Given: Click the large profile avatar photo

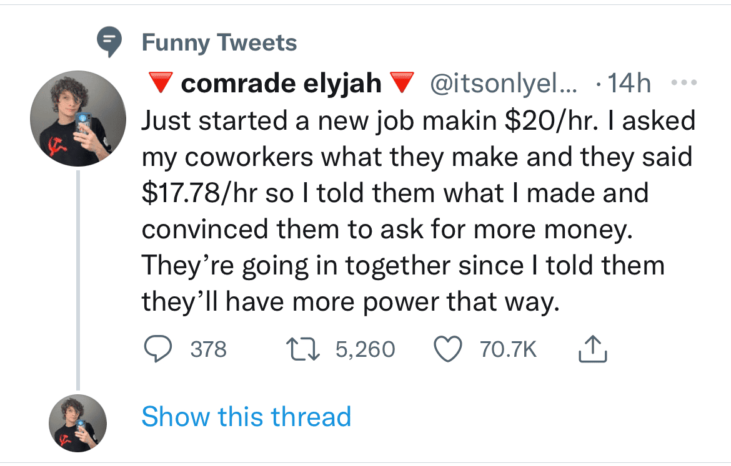Looking at the screenshot, I should [77, 118].
